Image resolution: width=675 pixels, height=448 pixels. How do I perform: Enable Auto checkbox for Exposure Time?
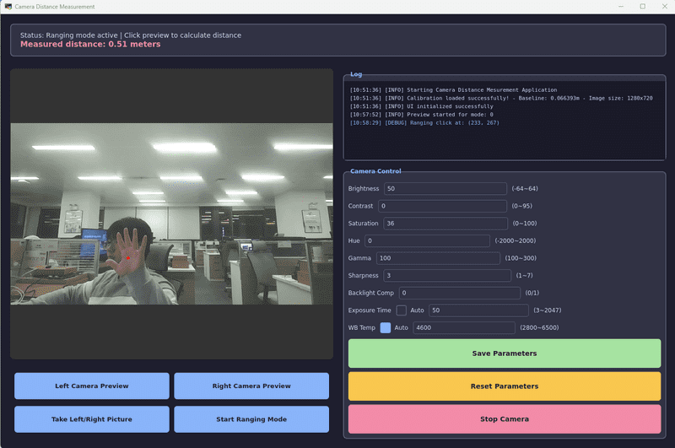tap(402, 310)
